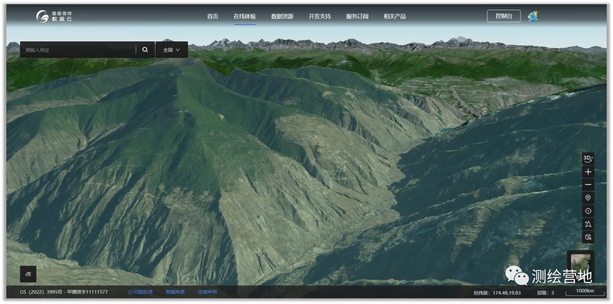
Task: Click the location pin marker icon
Action: point(588,198)
